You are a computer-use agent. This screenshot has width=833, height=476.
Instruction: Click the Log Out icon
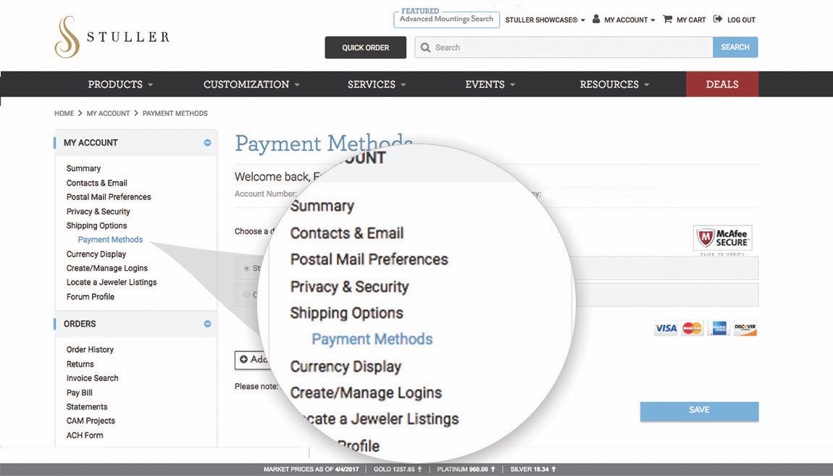(x=718, y=19)
